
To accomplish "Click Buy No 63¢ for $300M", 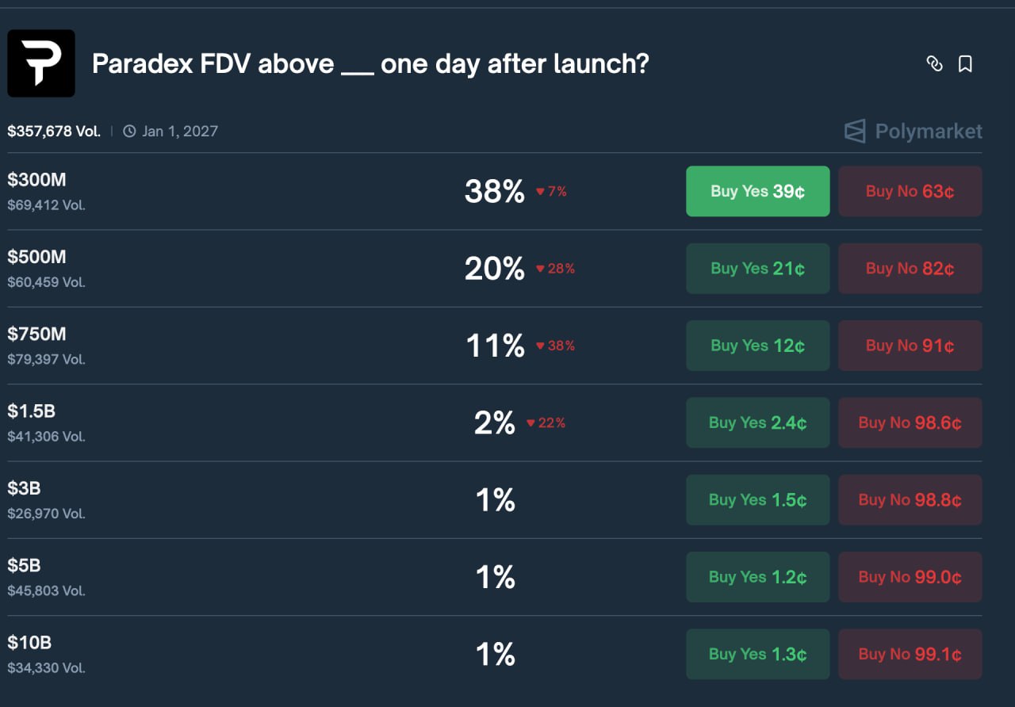I will (910, 191).
